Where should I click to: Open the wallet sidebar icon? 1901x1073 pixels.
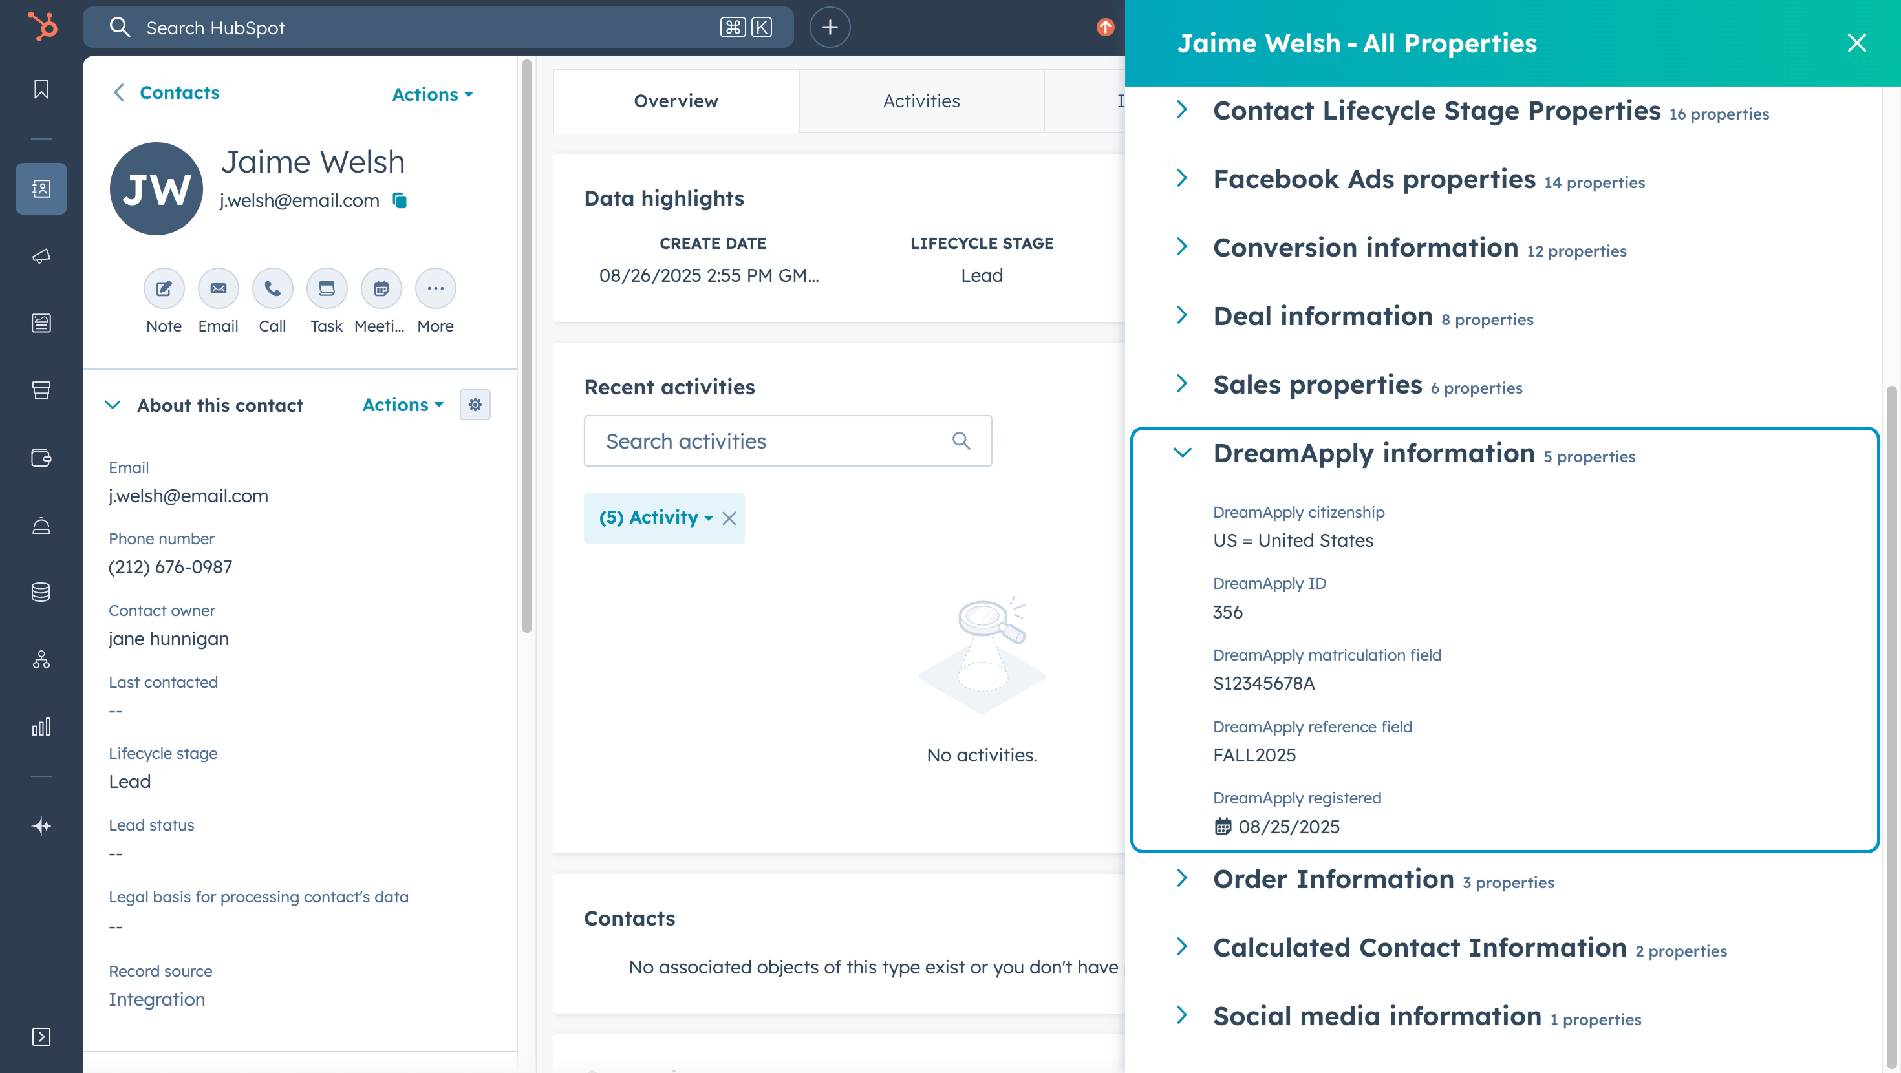[41, 458]
